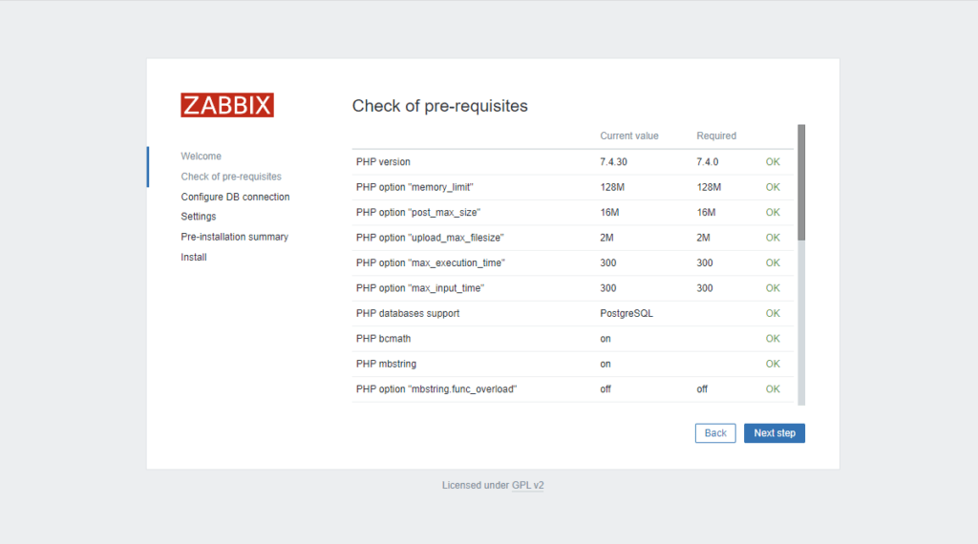Screen dimensions: 978x544
Task: Open the GPL v2 license link
Action: [527, 486]
